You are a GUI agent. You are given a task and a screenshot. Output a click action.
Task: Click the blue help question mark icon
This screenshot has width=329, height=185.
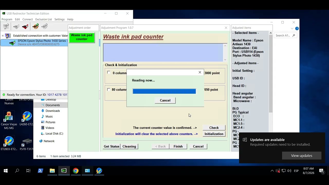(297, 29)
